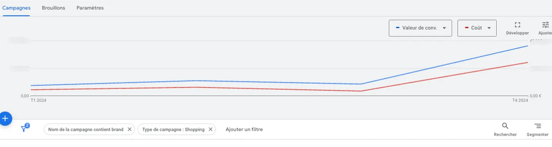Edit the 'Nom de la campagne contient brand' chip

tap(86, 129)
